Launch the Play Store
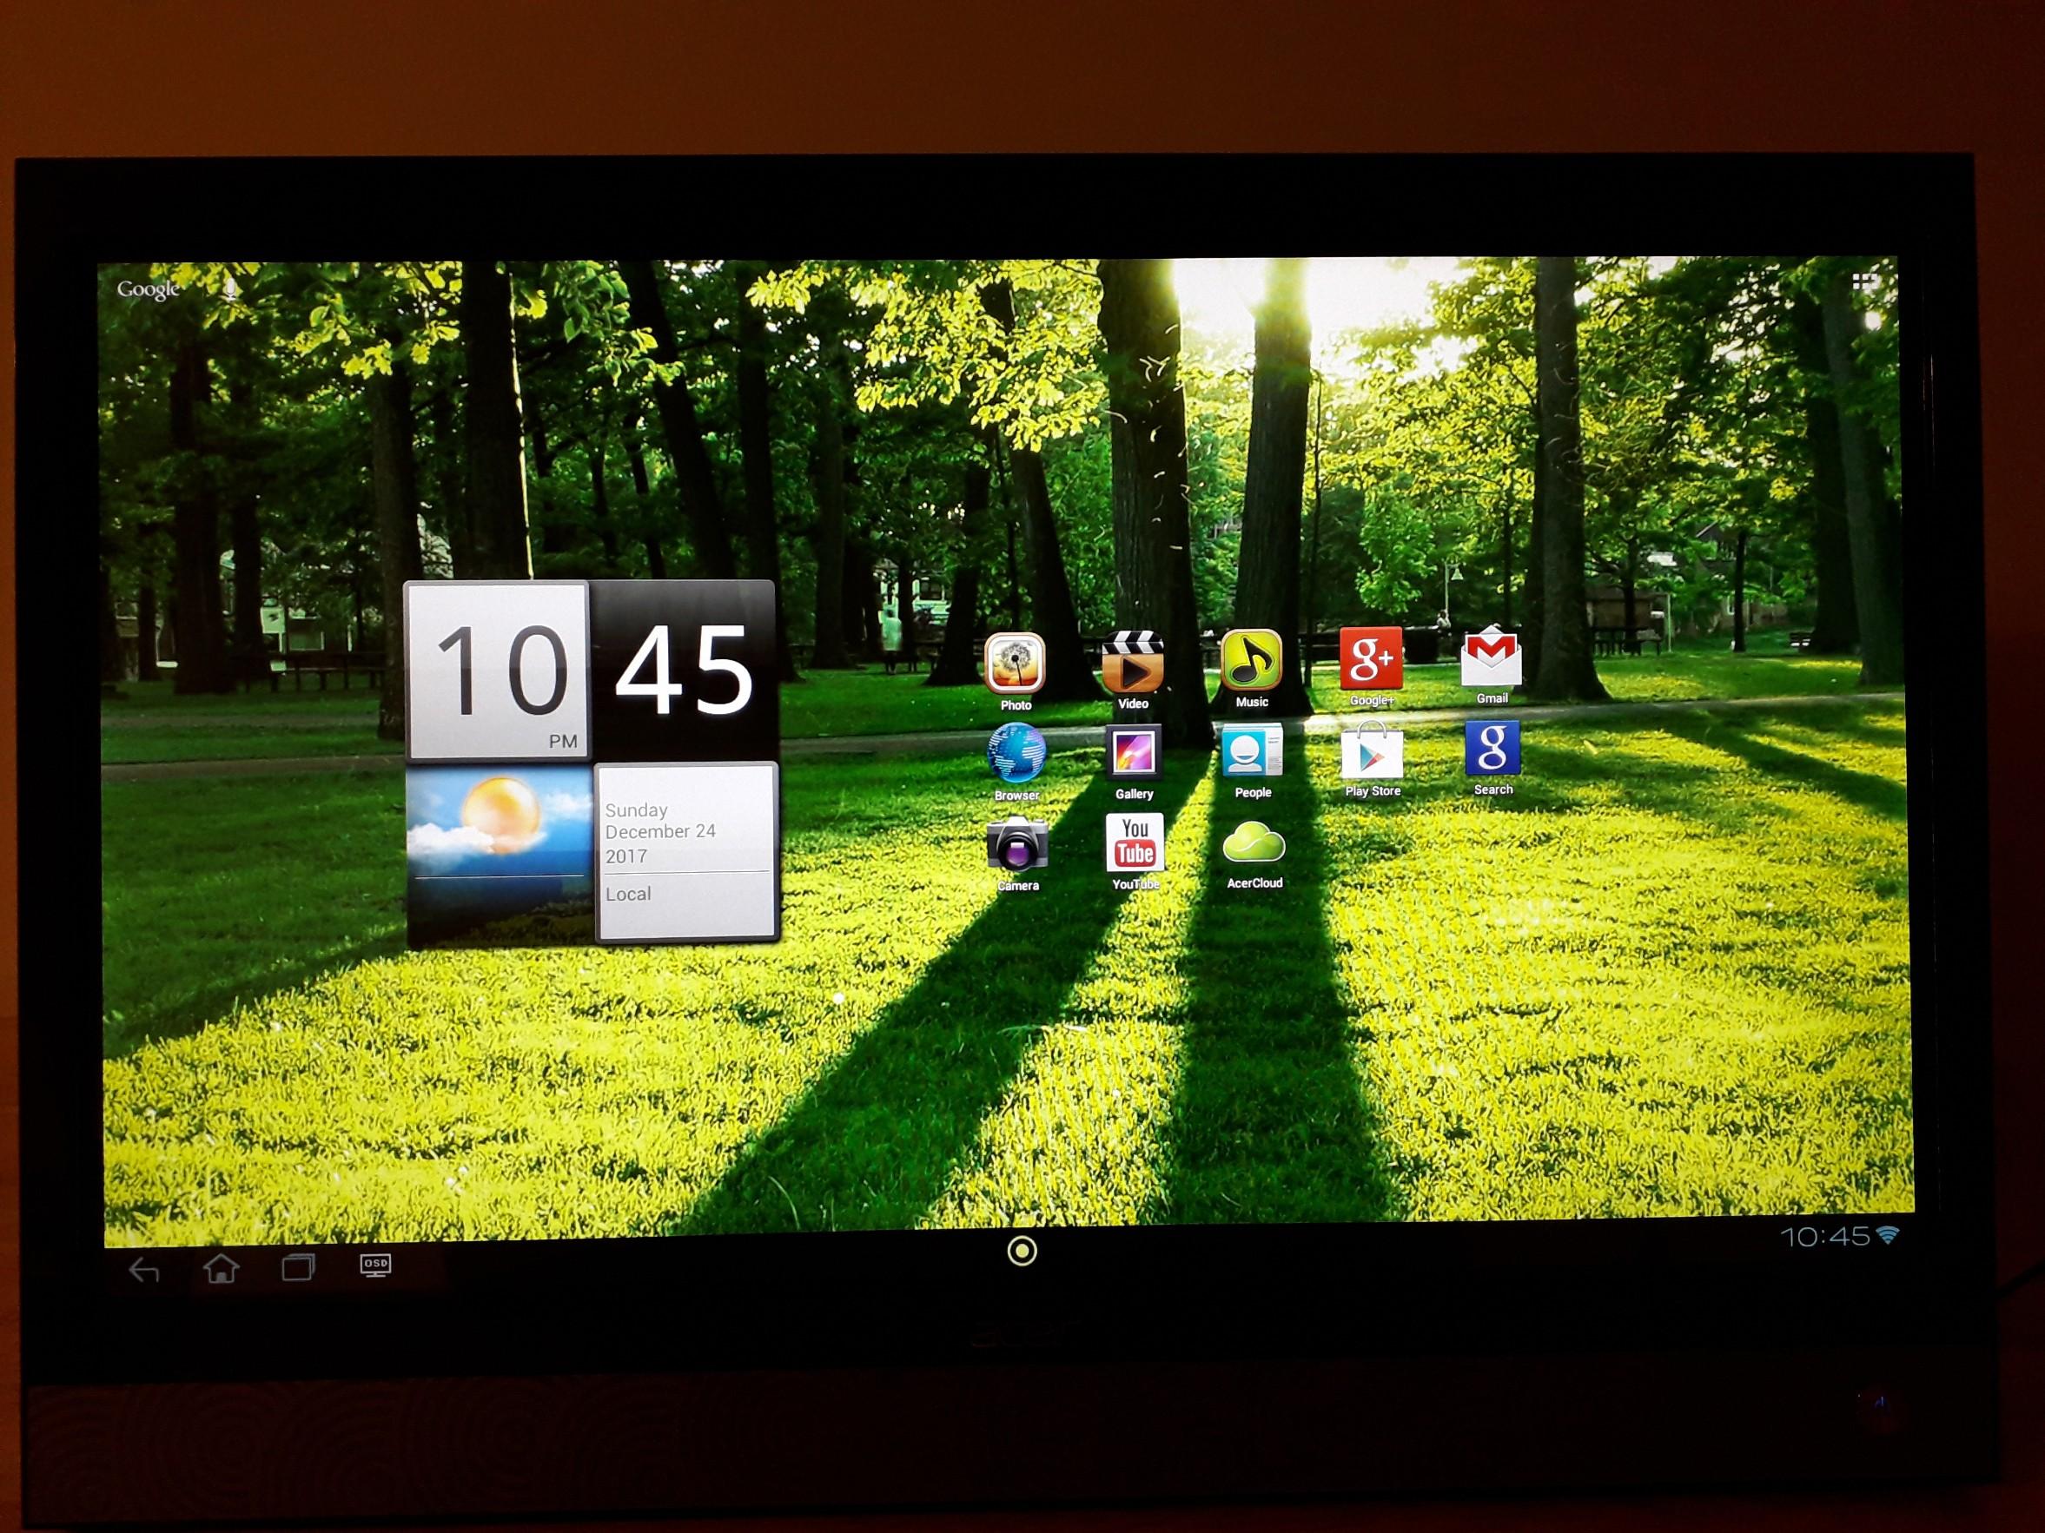Screen dimensions: 2045x1533 pos(1372,753)
